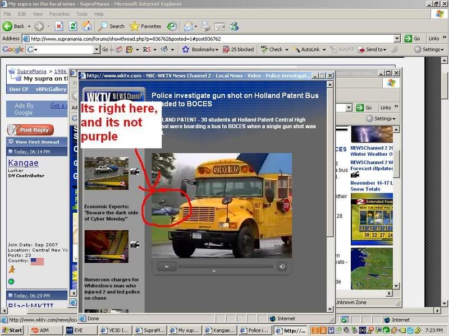Open the Mail envelope icon
The height and width of the screenshot is (336, 449).
click(x=189, y=26)
